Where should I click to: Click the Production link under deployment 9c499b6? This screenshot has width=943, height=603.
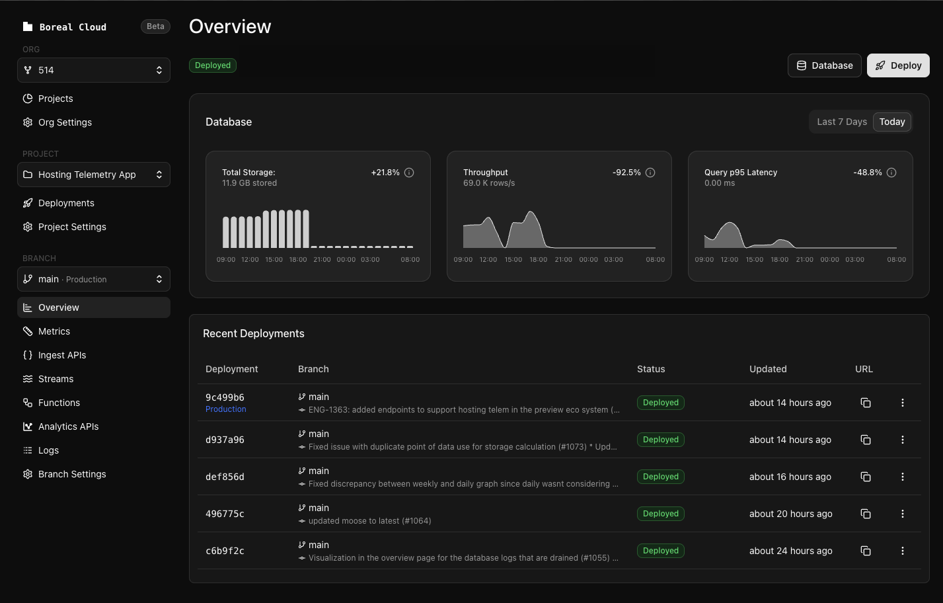pos(225,409)
